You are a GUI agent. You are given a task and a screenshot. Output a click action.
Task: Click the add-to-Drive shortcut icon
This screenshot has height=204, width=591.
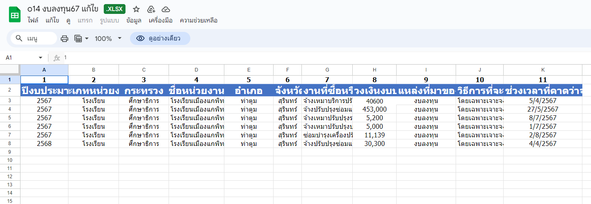[151, 9]
